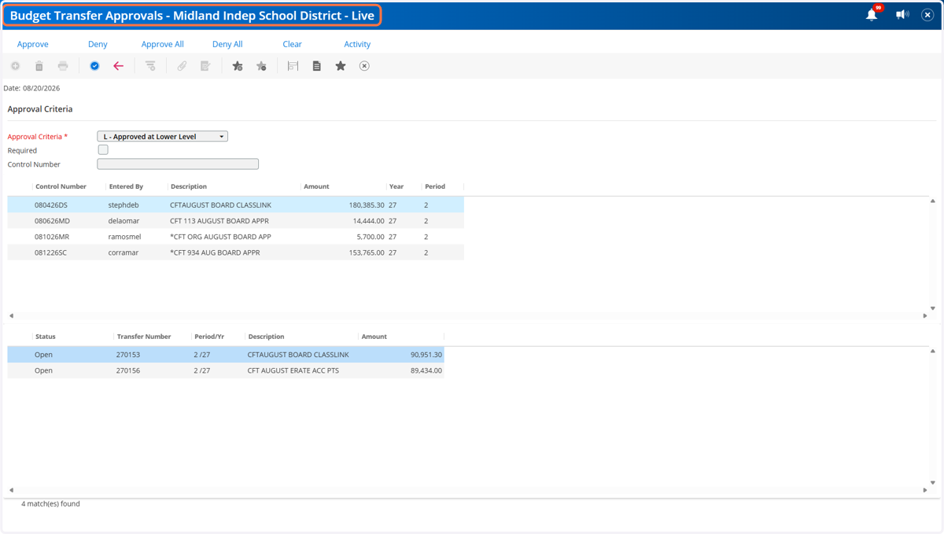Sort by Period column header
944x534 pixels.
[x=435, y=186]
